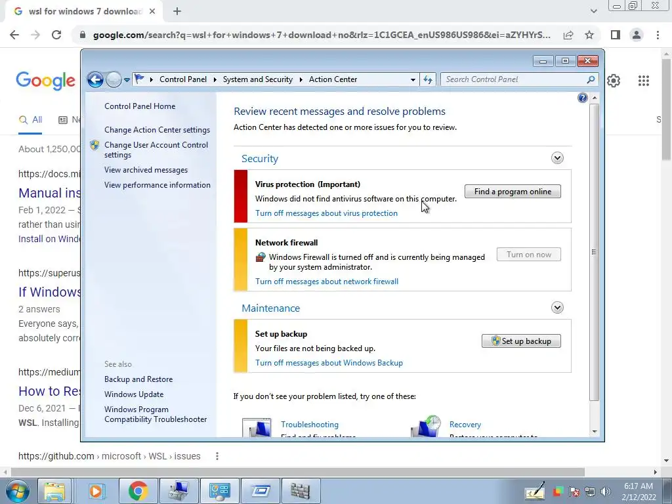Open address bar previous locations dropdown

pos(413,79)
